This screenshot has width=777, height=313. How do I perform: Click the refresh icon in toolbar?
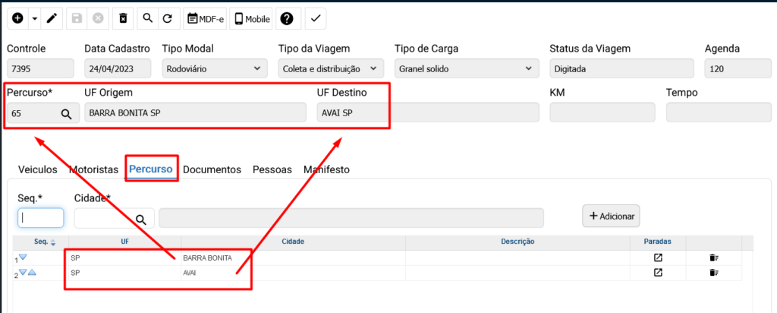pos(167,18)
